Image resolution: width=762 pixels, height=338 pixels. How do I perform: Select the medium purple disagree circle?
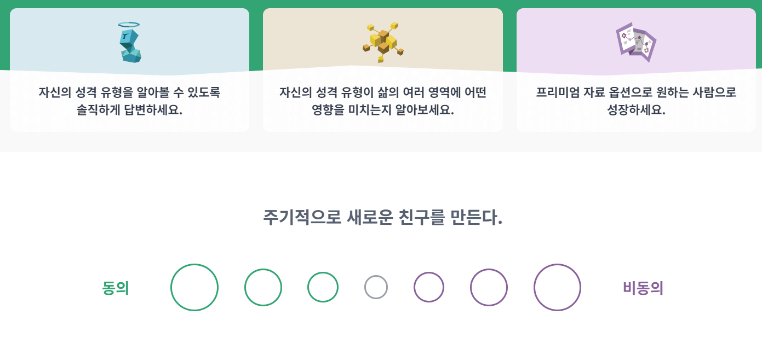tap(488, 287)
